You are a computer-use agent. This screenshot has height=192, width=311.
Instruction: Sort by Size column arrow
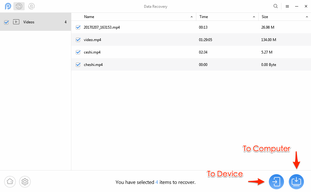307,17
